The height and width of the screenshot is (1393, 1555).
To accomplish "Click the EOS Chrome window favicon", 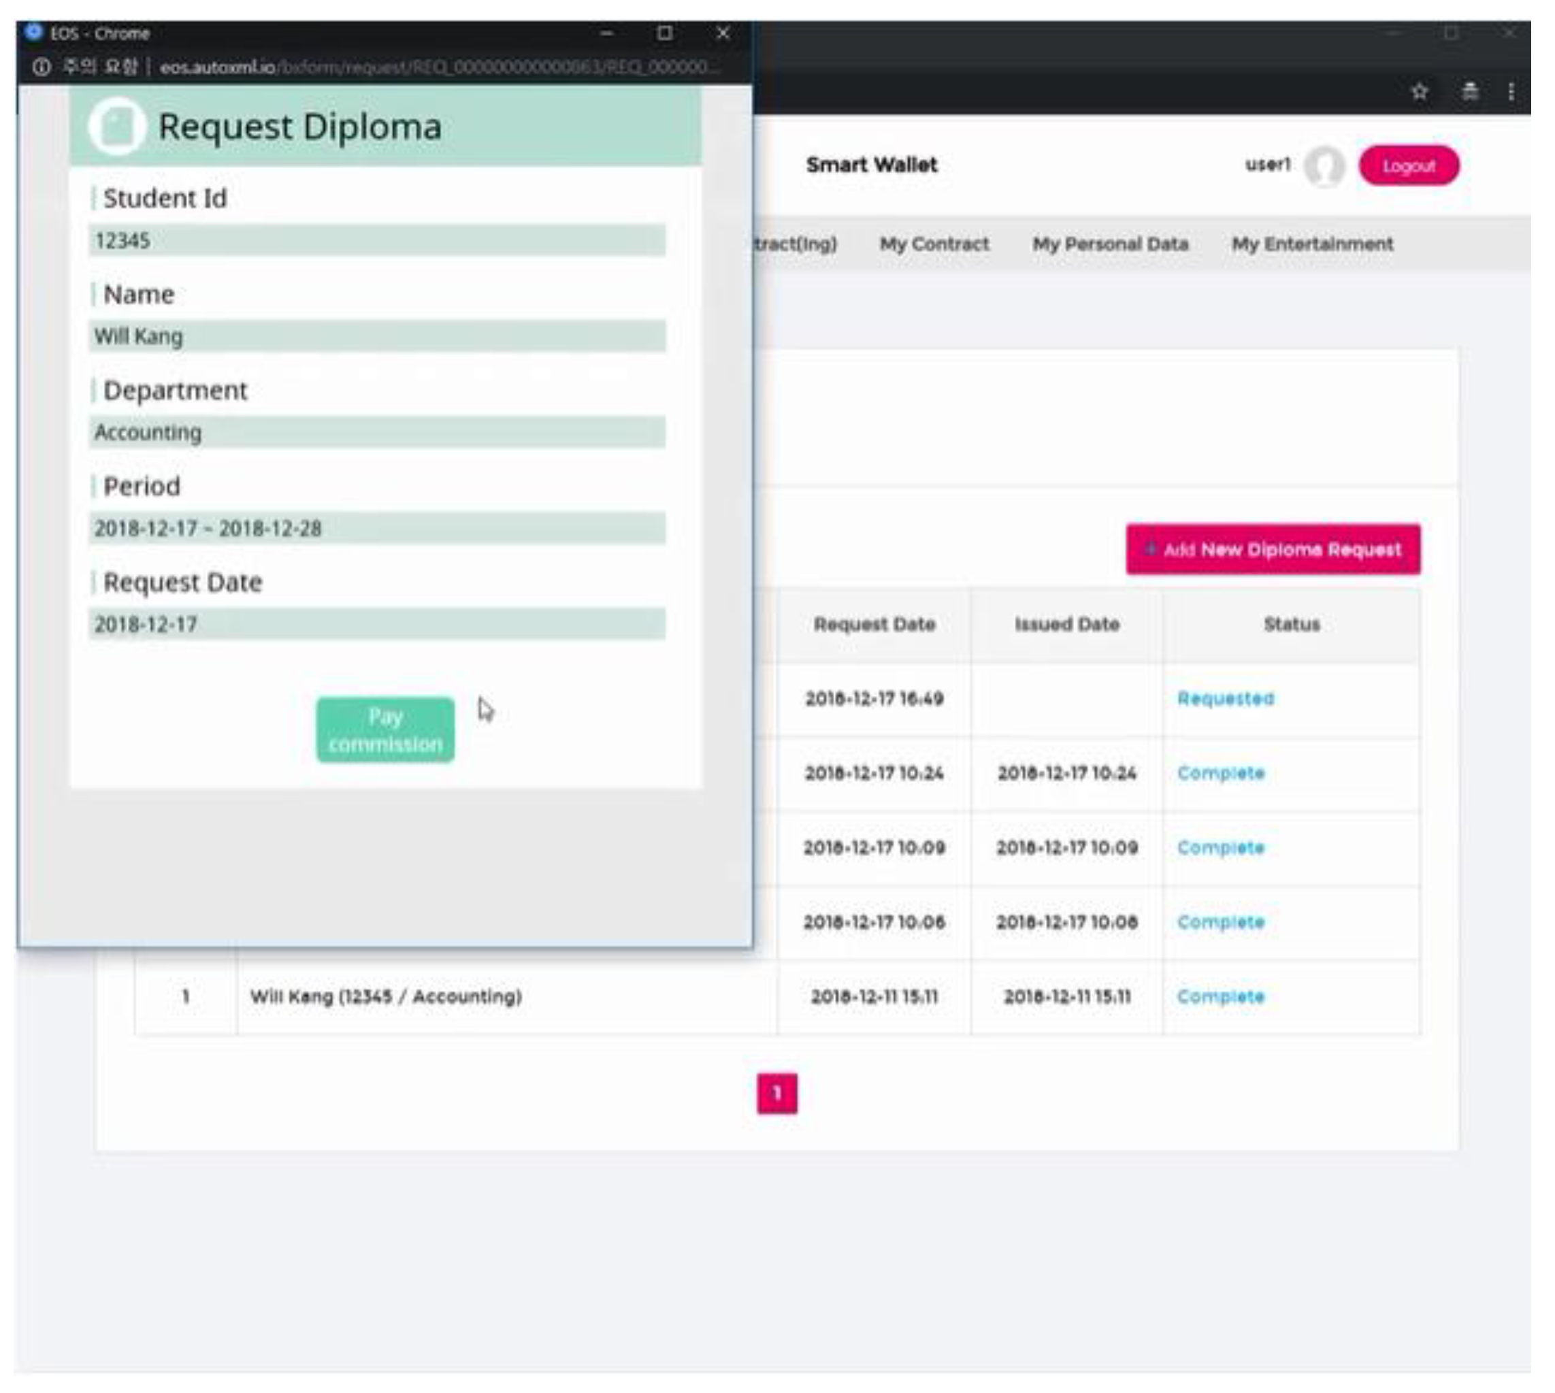I will pos(33,32).
